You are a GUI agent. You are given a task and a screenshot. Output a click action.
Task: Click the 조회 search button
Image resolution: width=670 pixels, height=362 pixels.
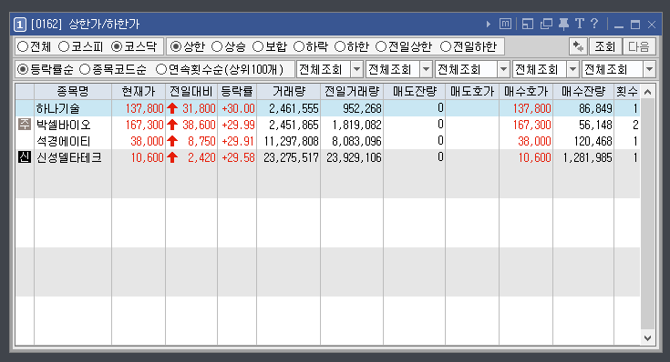coord(605,46)
